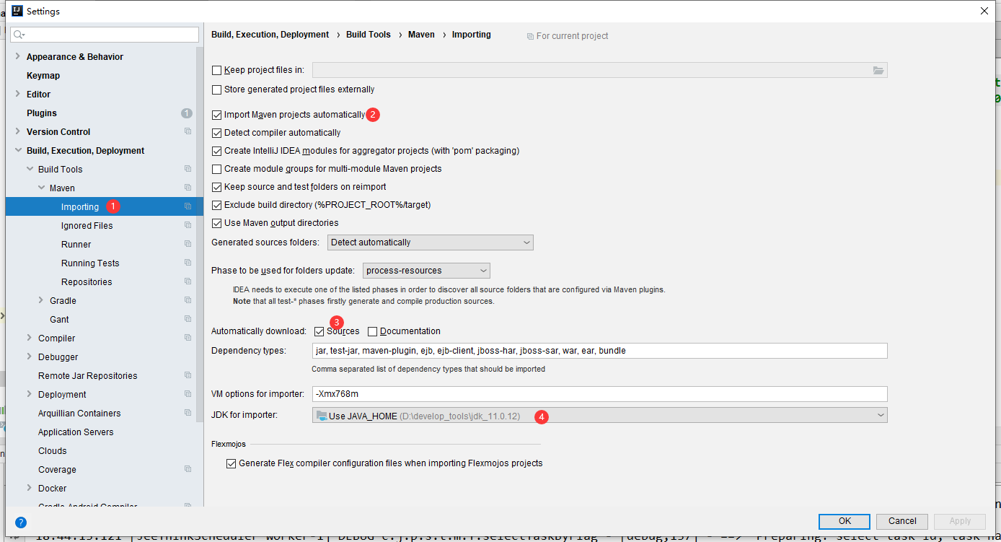Open Application Servers settings page
1001x542 pixels.
coord(76,432)
